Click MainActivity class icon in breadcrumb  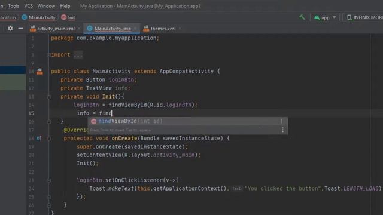(x=24, y=17)
